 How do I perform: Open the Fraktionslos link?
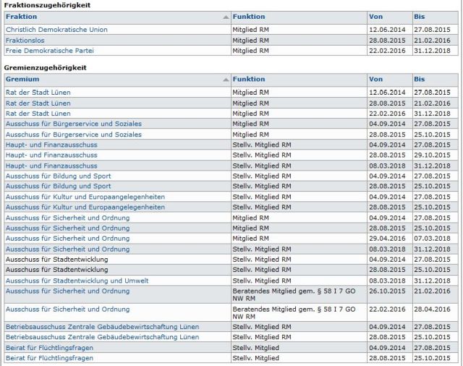(25, 40)
